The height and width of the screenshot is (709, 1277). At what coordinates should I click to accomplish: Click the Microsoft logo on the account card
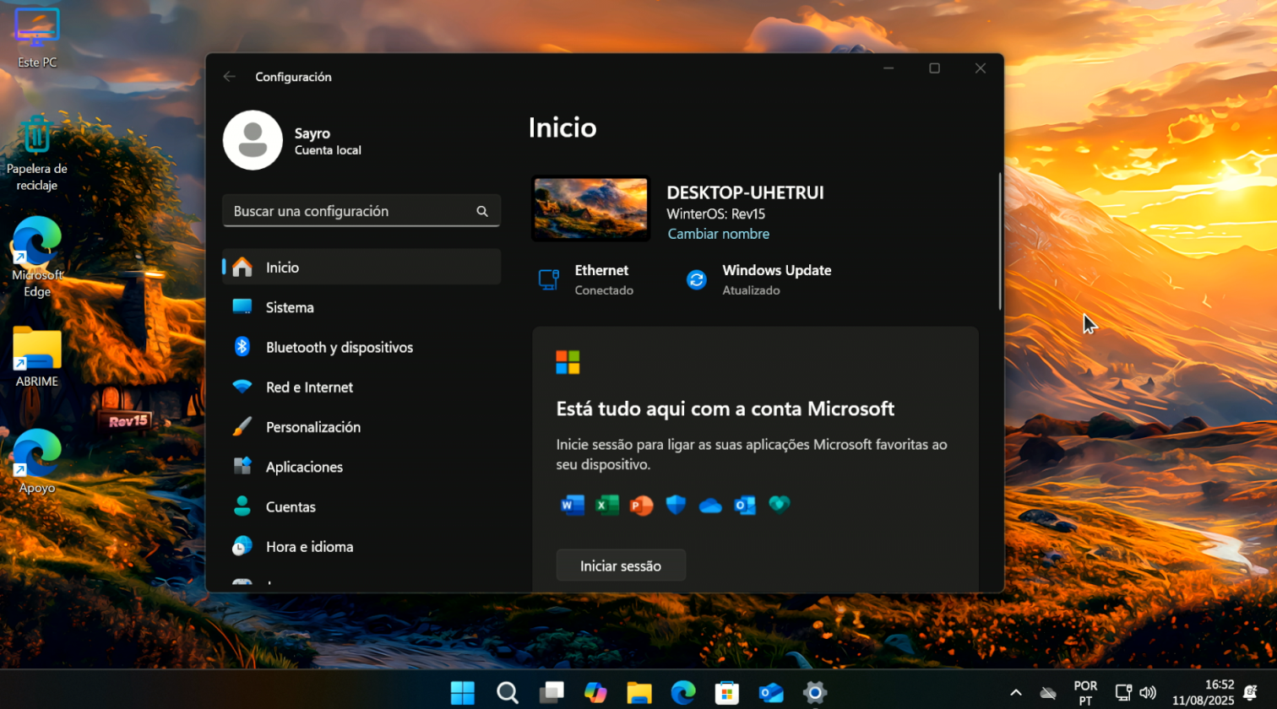pos(568,361)
